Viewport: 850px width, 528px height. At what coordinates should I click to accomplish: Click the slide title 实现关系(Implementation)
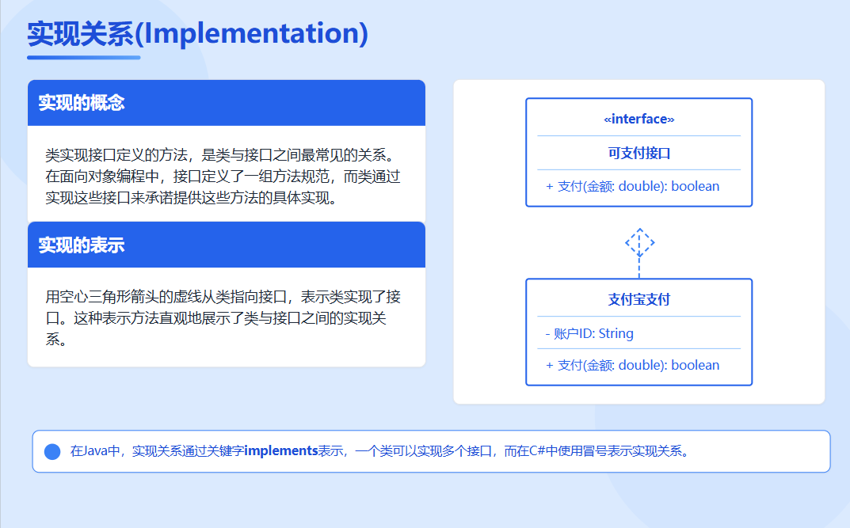[x=197, y=33]
